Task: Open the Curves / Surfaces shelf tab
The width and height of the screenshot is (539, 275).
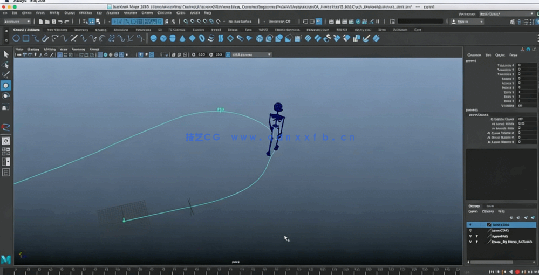Action: [x=26, y=30]
